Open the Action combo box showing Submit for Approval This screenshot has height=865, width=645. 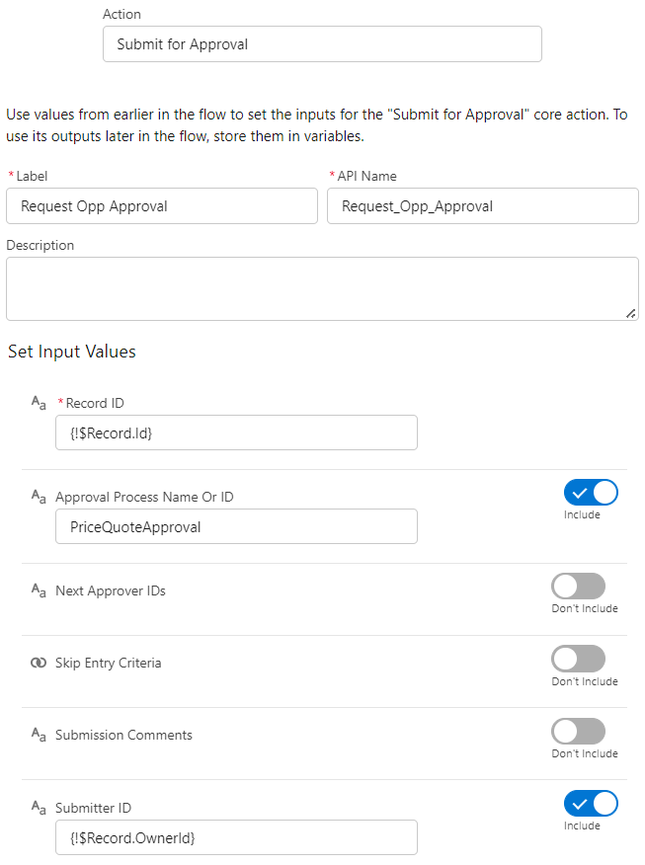(322, 44)
